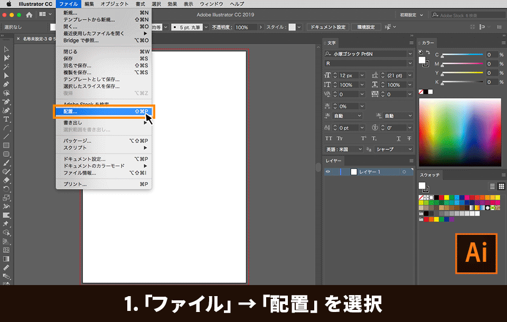507x322 pixels.
Task: Open the ウィンドウ menu
Action: coord(211,4)
